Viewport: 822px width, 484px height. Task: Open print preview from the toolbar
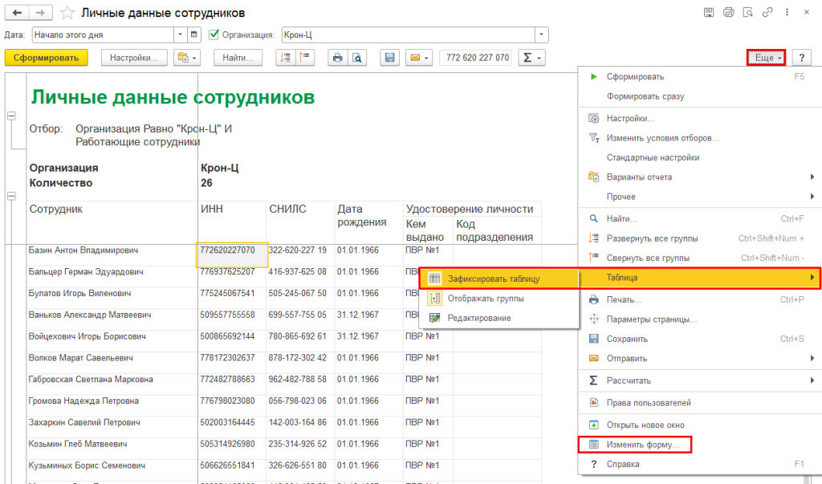point(357,58)
